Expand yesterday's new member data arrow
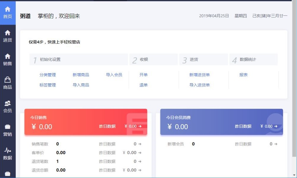297x178 pixels. point(275,144)
